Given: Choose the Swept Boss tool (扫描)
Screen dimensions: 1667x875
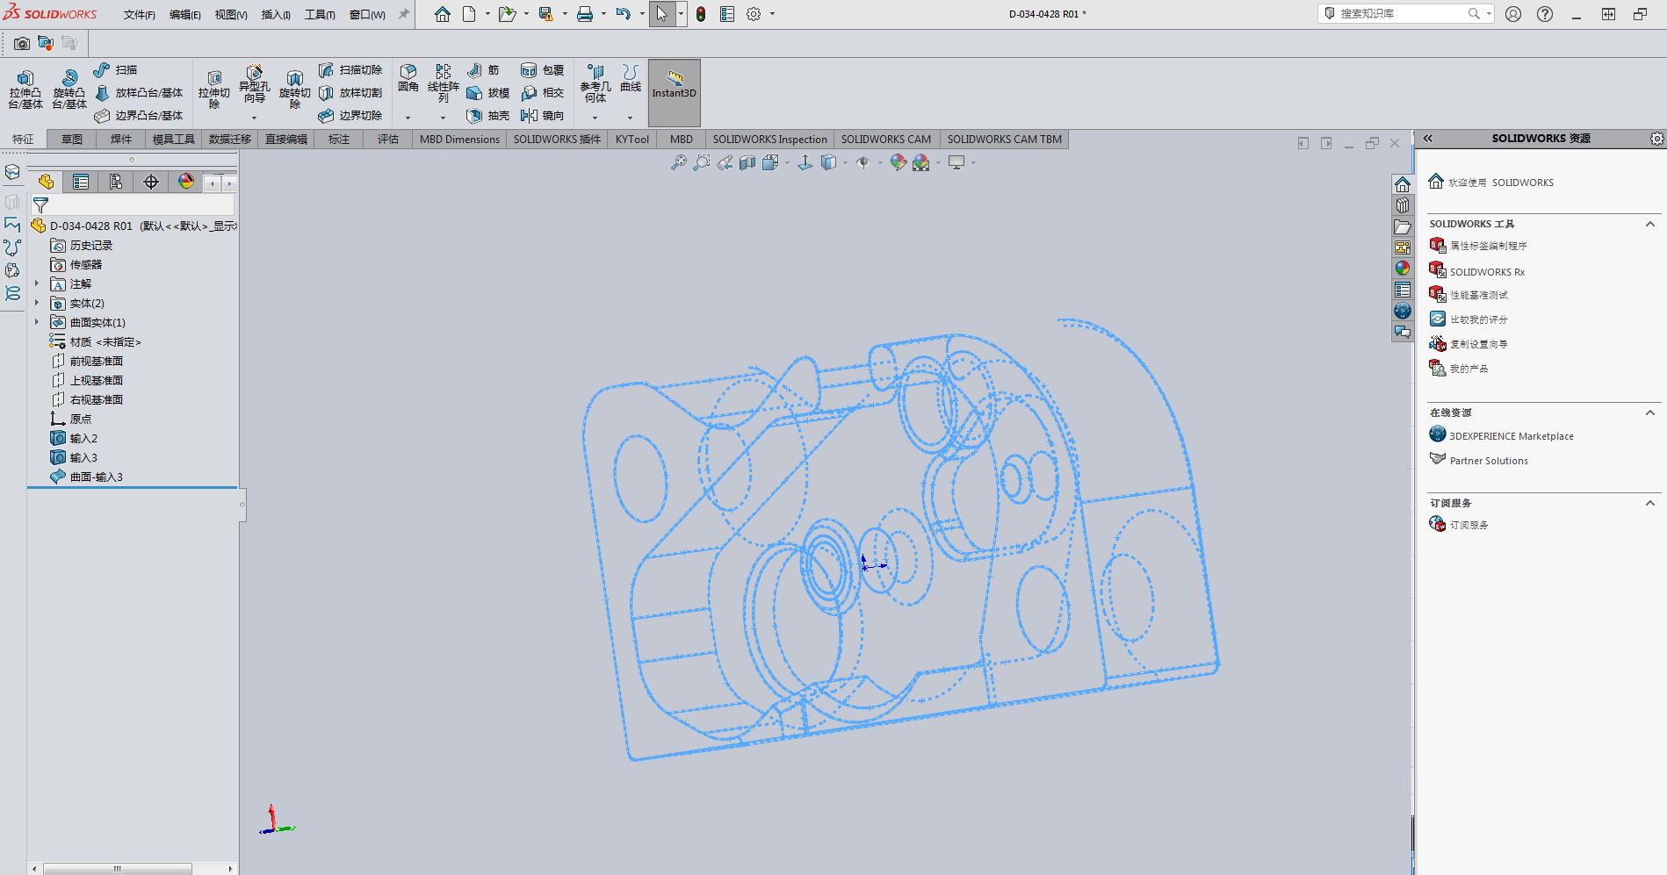Looking at the screenshot, I should click(115, 70).
